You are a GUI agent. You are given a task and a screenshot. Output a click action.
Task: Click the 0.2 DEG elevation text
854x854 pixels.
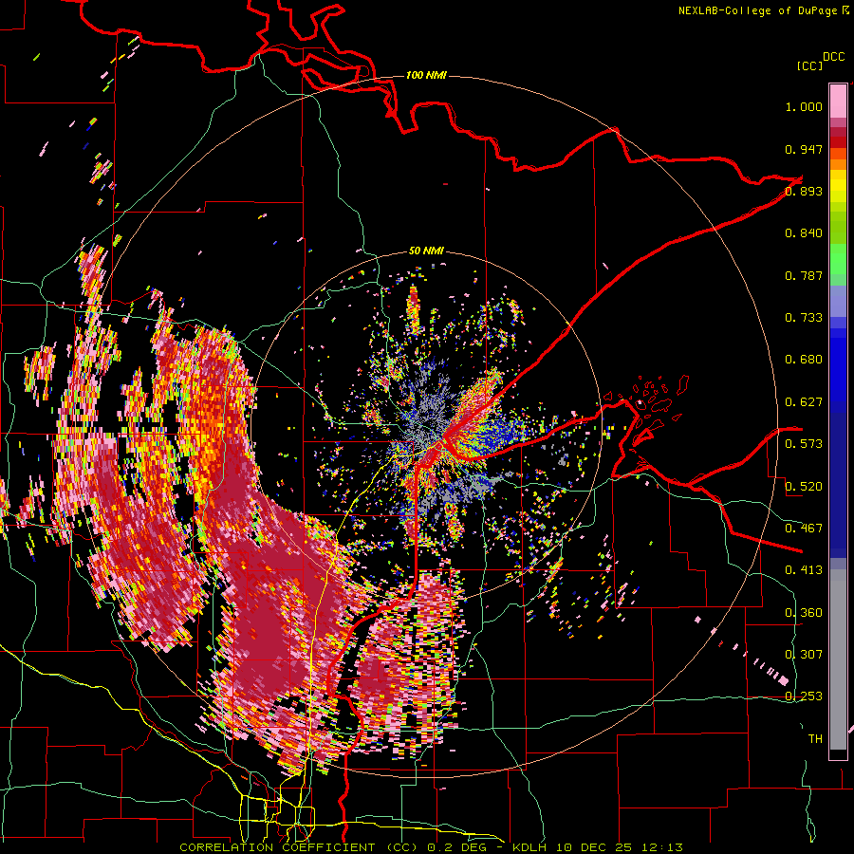456,847
